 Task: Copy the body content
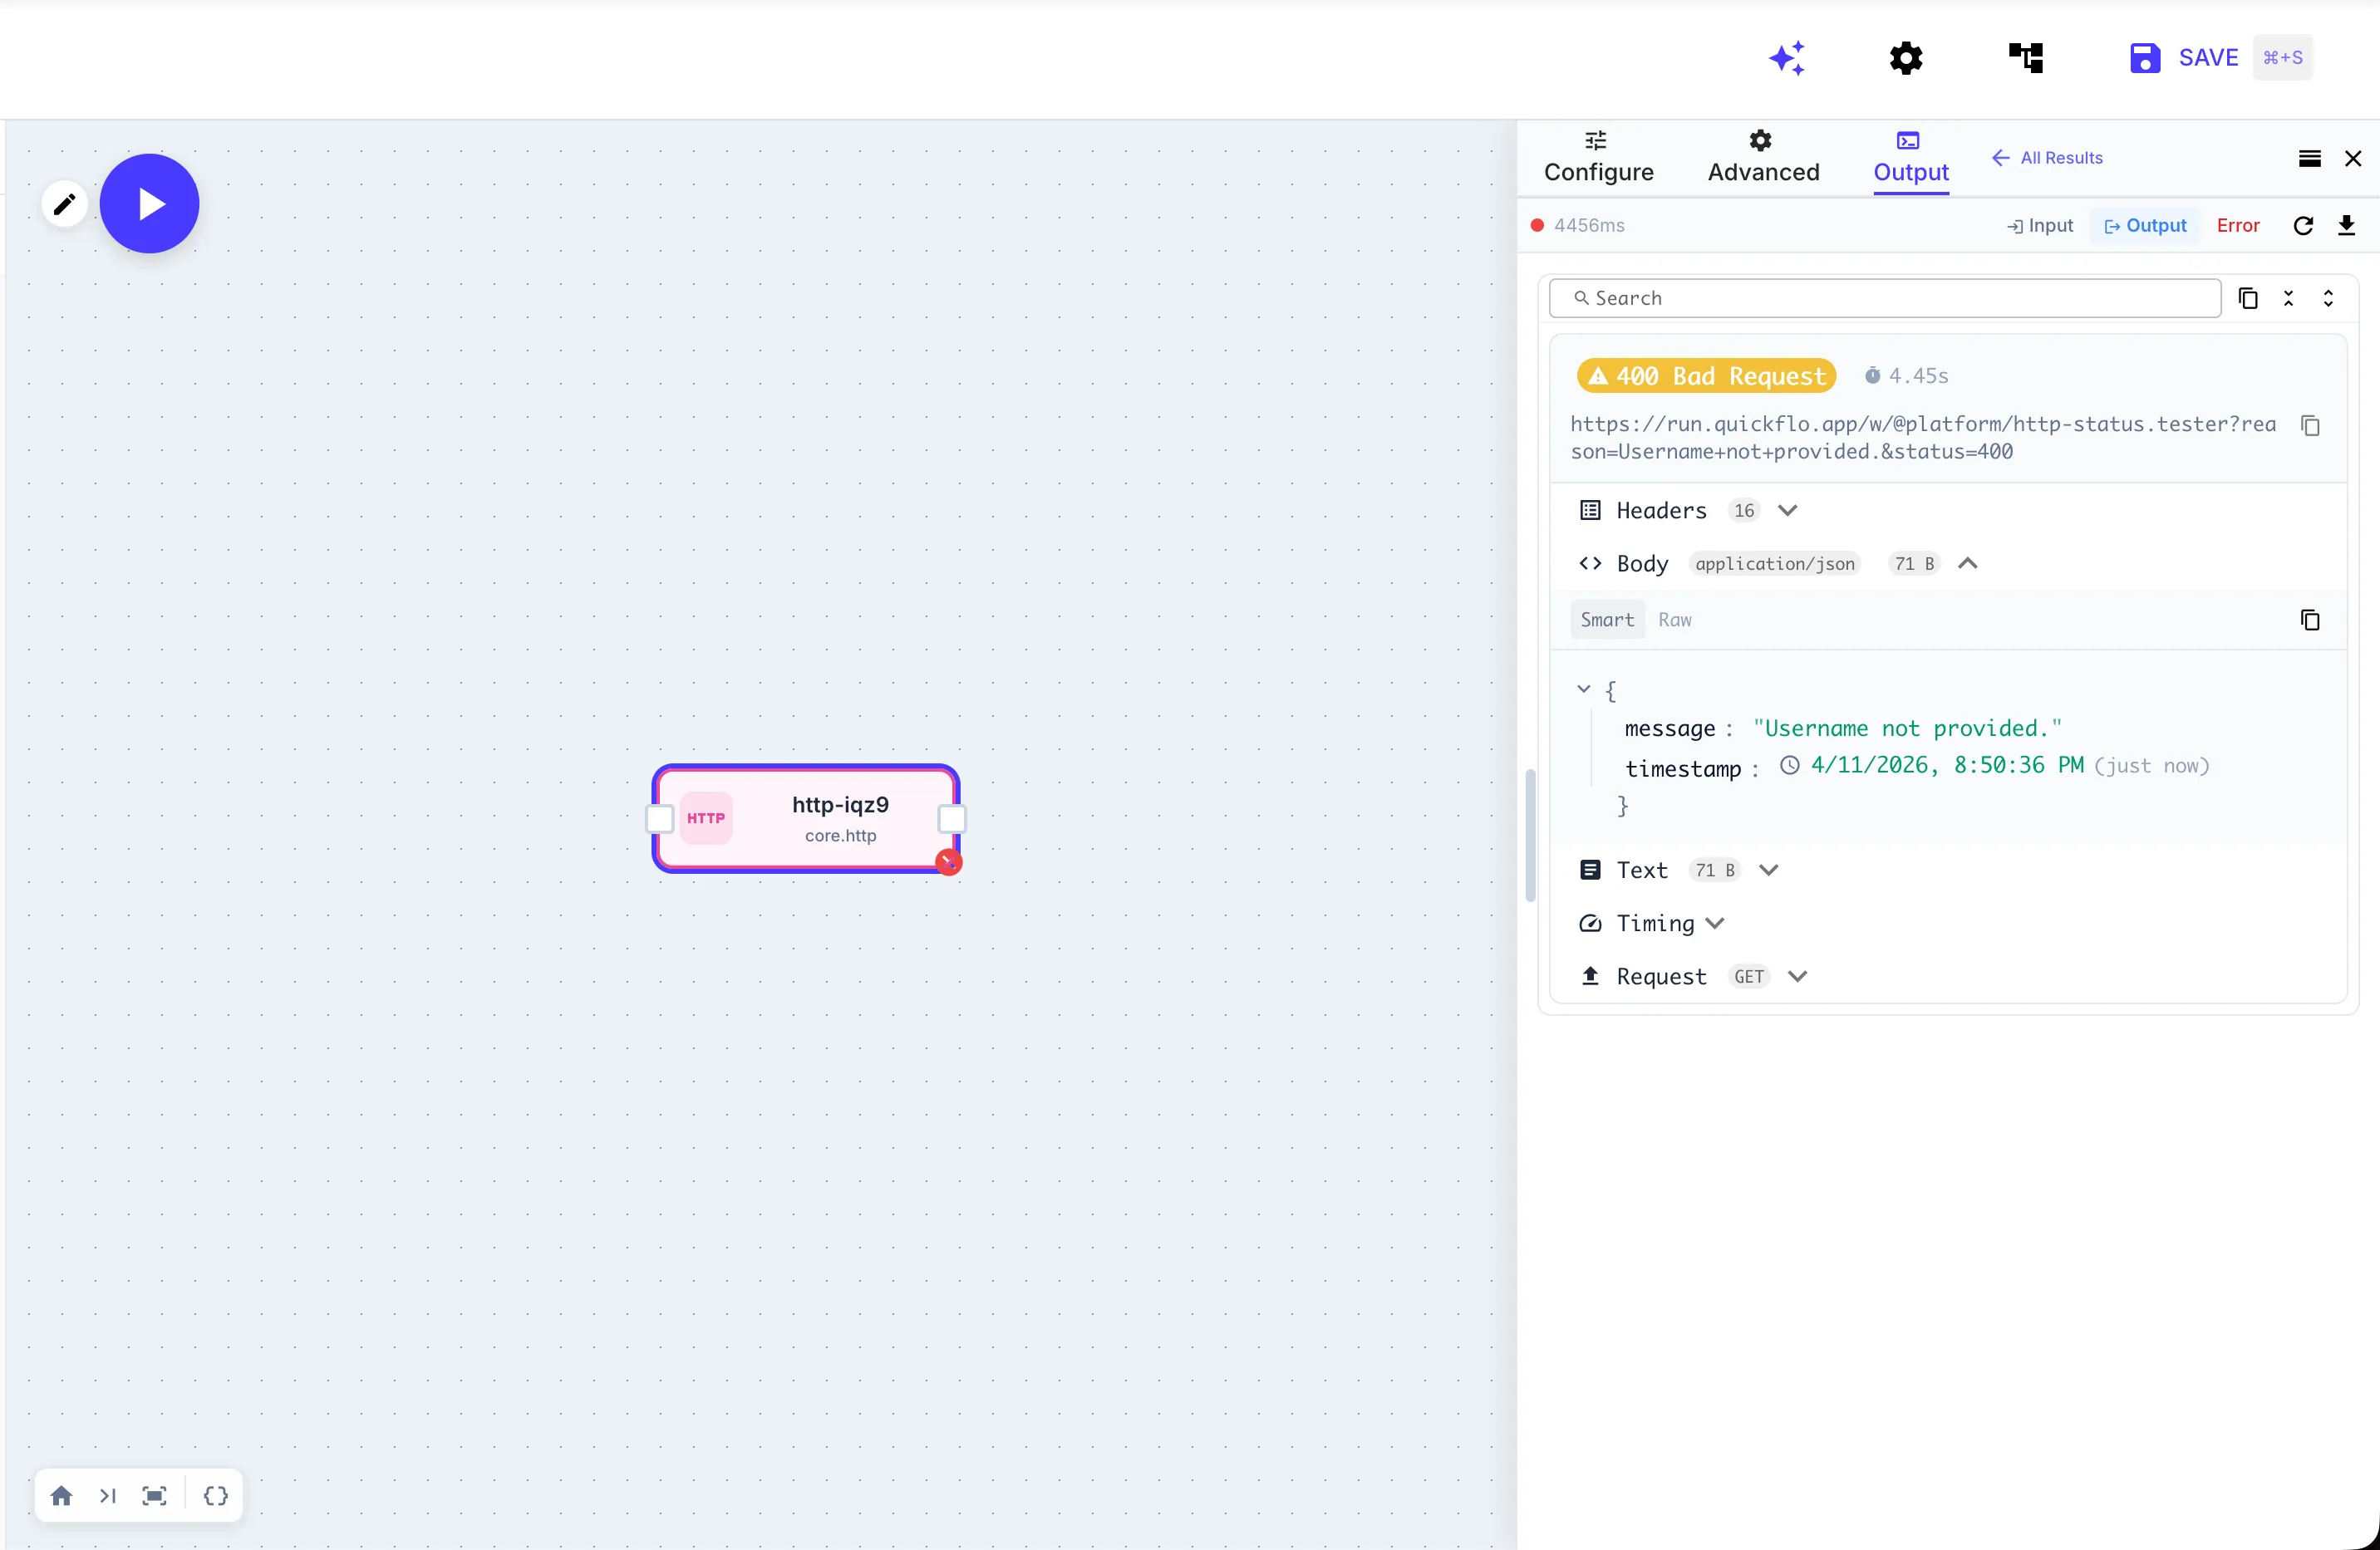(2310, 620)
